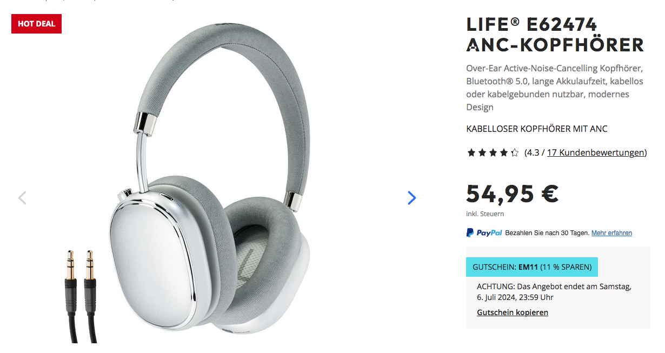The height and width of the screenshot is (353, 665).
Task: Go to the next product image
Action: click(411, 198)
